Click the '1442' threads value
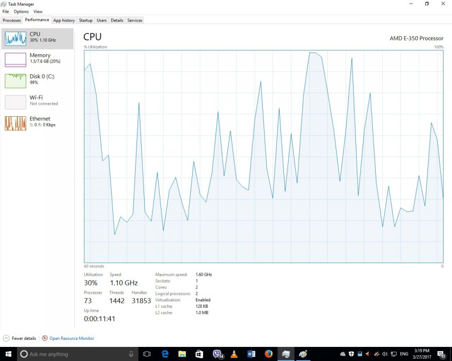 coord(117,300)
